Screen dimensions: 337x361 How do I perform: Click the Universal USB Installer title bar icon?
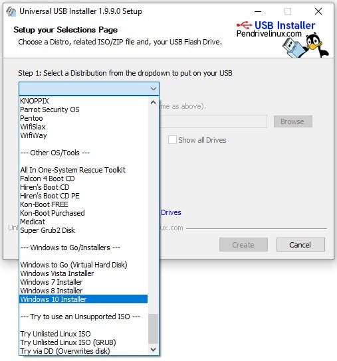tap(11, 11)
